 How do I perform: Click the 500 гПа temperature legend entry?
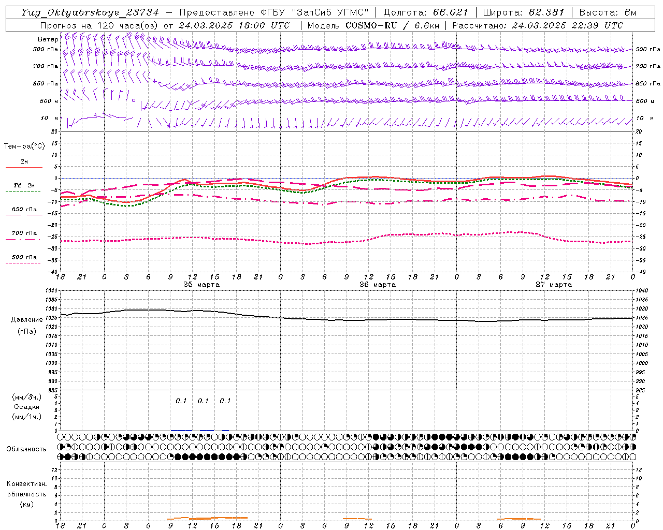click(x=24, y=257)
